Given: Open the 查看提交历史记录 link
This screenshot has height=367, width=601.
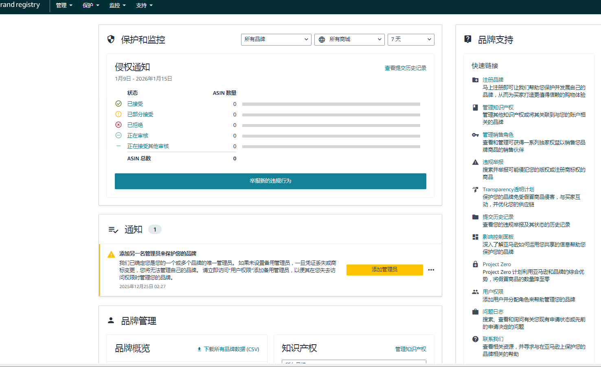Looking at the screenshot, I should click(405, 68).
